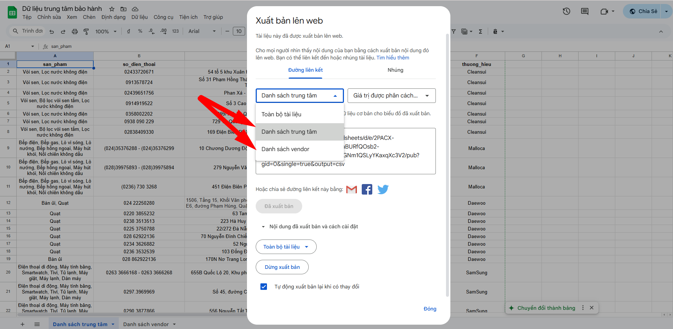Open the all sheets list icon

point(37,324)
